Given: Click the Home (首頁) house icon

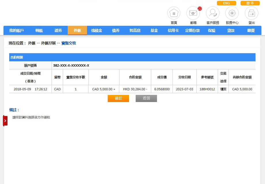Looking at the screenshot, I should click(x=174, y=13).
